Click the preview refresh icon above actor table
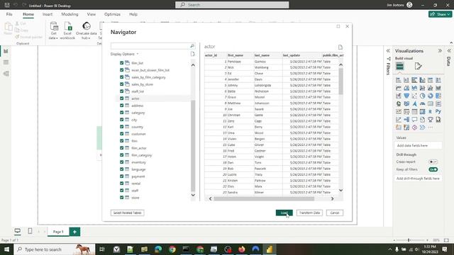Image resolution: width=454 pixels, height=255 pixels. click(340, 47)
